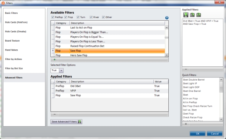Choose Bet Flop Check Raise Turn quick filter
The width and height of the screenshot is (226, 139).
tap(197, 106)
